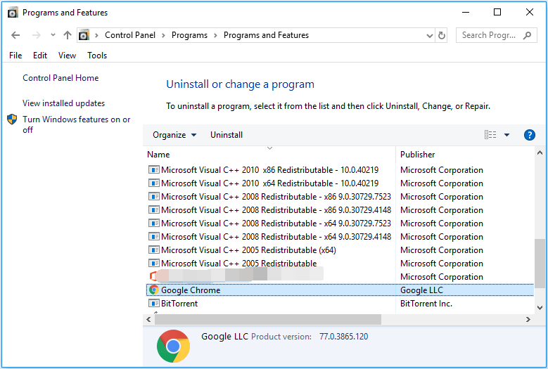Open the Organize dropdown
Screen dimensions: 548x369
coord(174,135)
